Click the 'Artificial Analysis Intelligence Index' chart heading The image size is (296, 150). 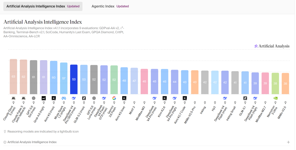click(43, 22)
